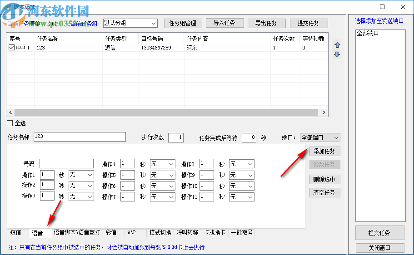Open the 操作1 action type dropdown
This screenshot has height=255, width=414.
[x=81, y=175]
